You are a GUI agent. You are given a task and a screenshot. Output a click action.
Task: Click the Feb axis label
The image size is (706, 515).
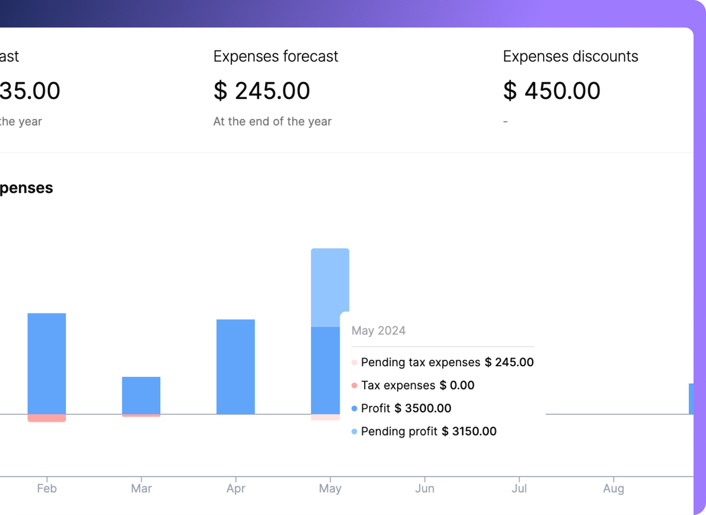(46, 488)
